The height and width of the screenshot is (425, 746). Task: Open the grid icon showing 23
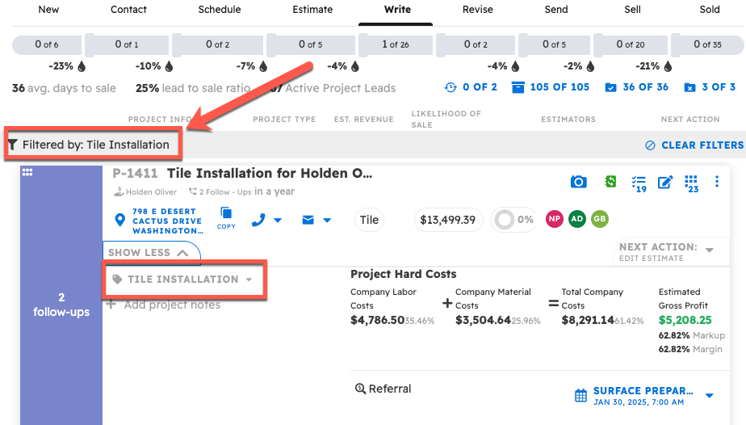pyautogui.click(x=691, y=183)
